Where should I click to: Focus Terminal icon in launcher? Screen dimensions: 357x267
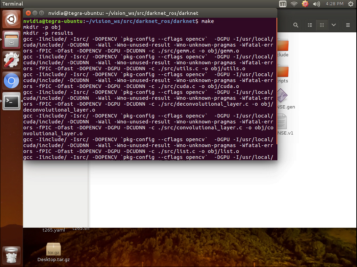point(11,101)
